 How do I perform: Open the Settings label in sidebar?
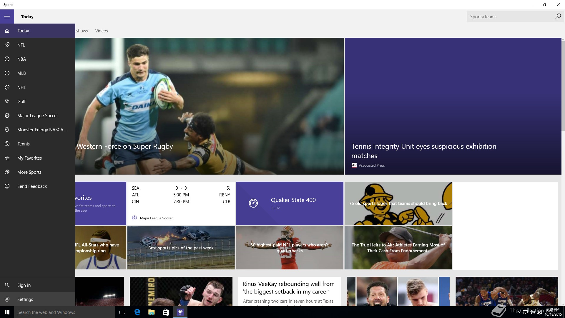tap(25, 299)
